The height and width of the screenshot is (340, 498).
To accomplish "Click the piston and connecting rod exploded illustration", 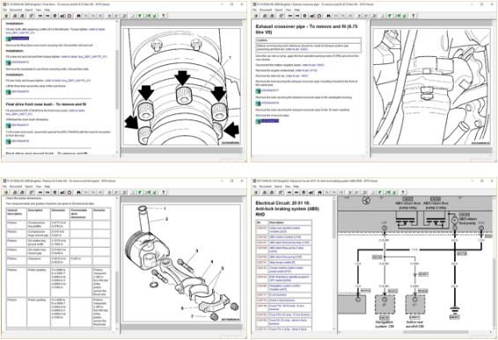I will click(x=181, y=264).
